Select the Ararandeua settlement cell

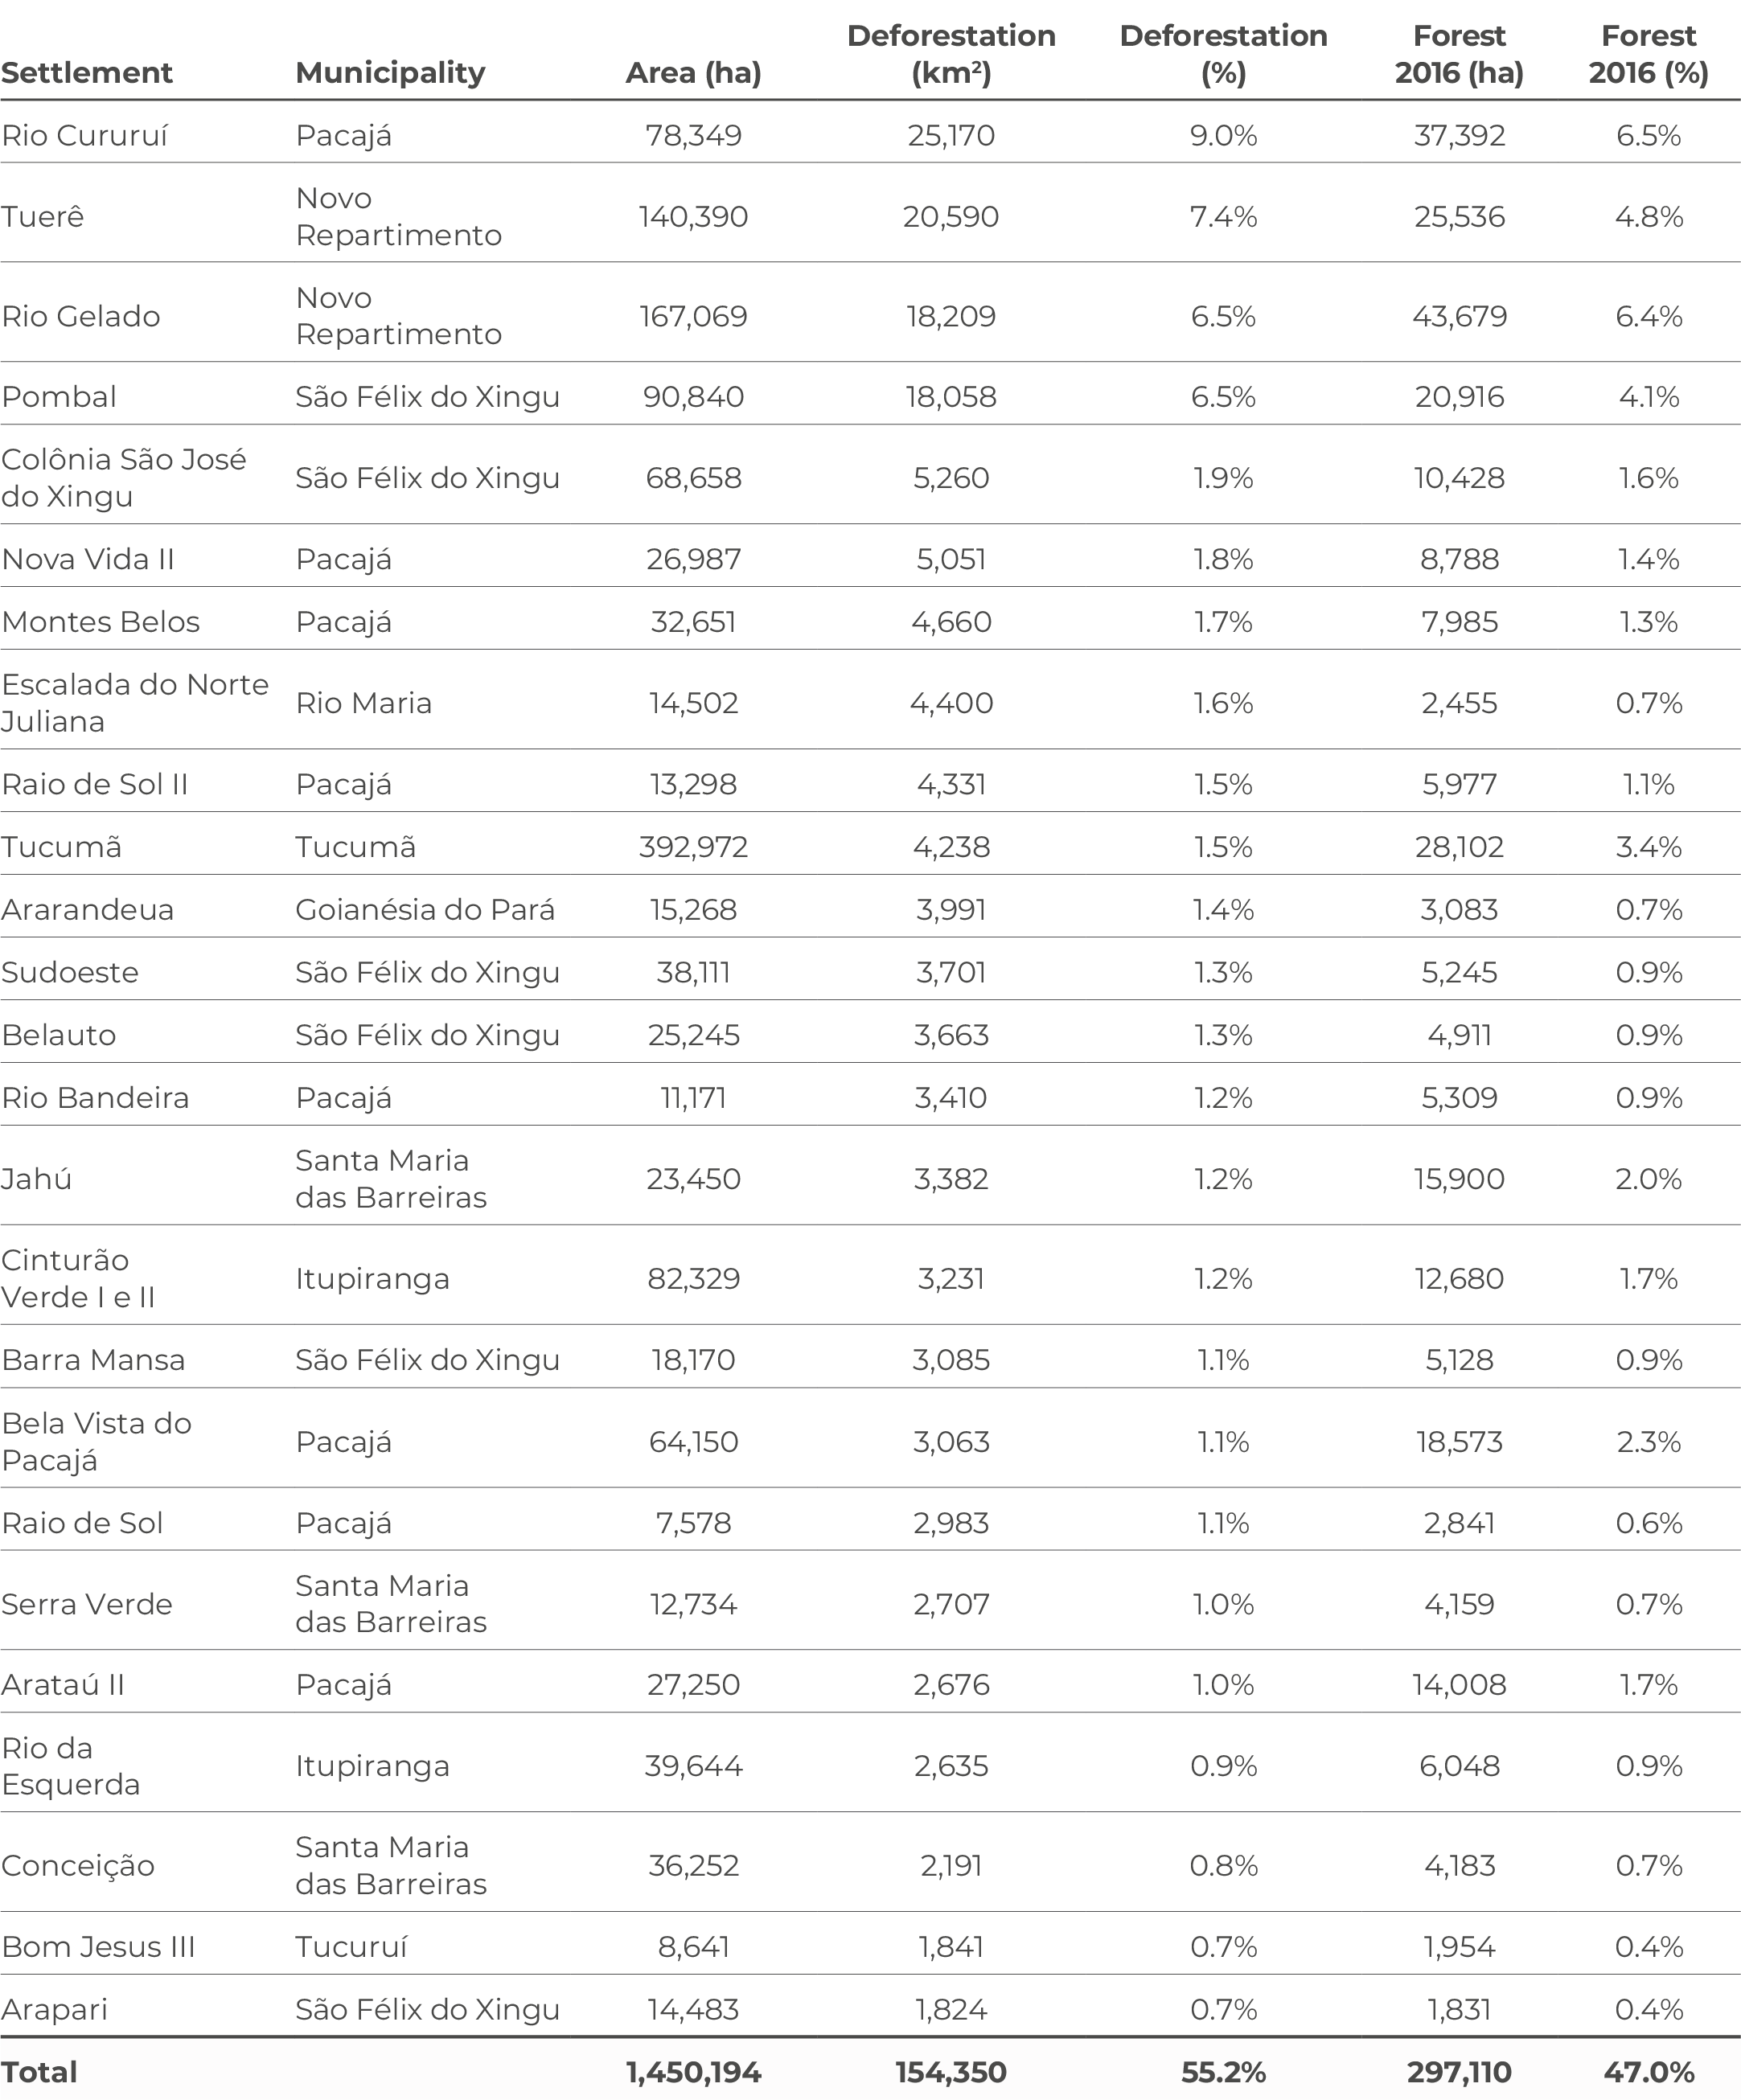point(88,910)
